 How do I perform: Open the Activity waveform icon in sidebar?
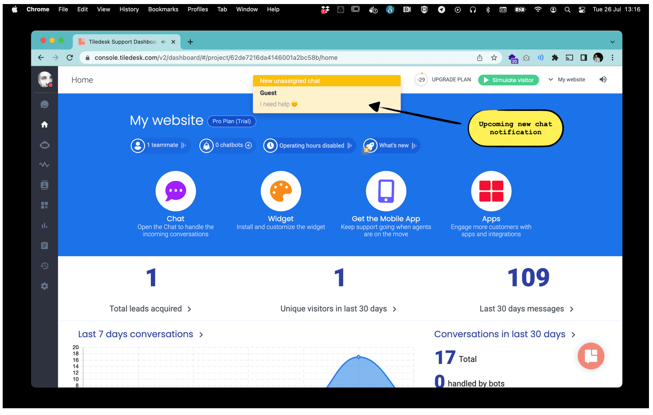tap(44, 165)
